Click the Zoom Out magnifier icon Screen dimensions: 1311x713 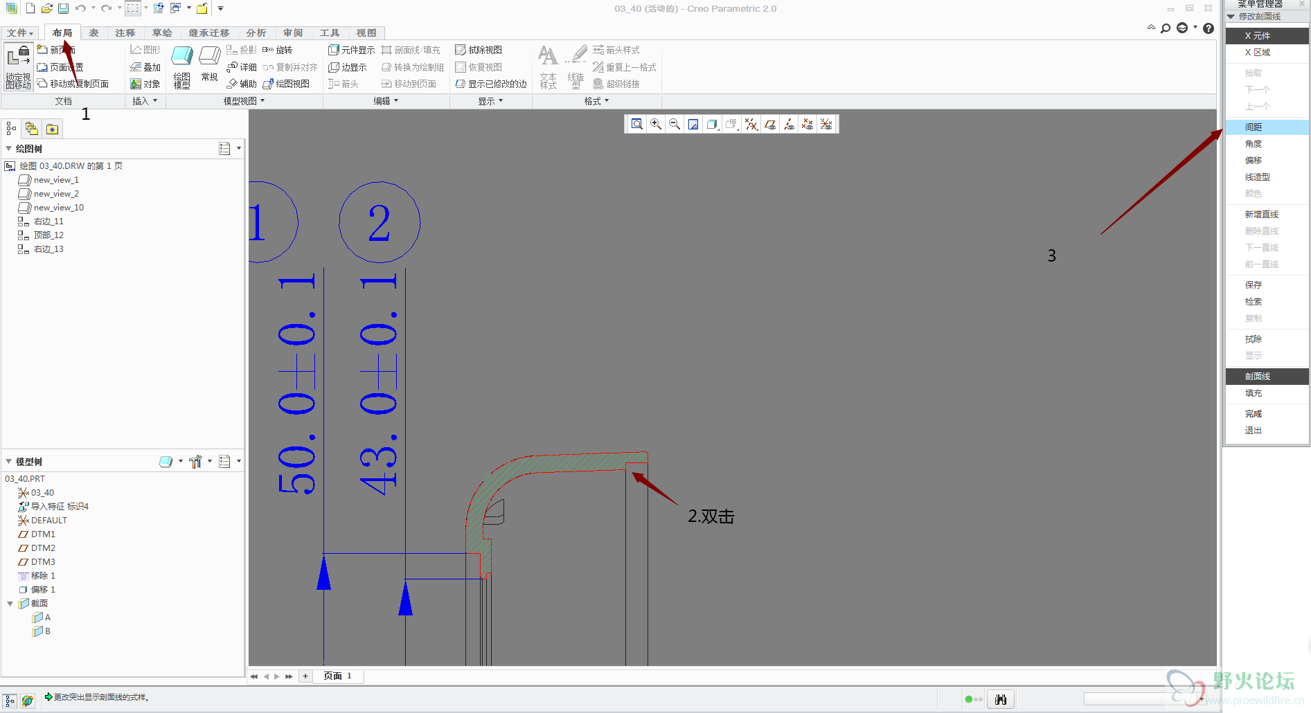tap(675, 124)
